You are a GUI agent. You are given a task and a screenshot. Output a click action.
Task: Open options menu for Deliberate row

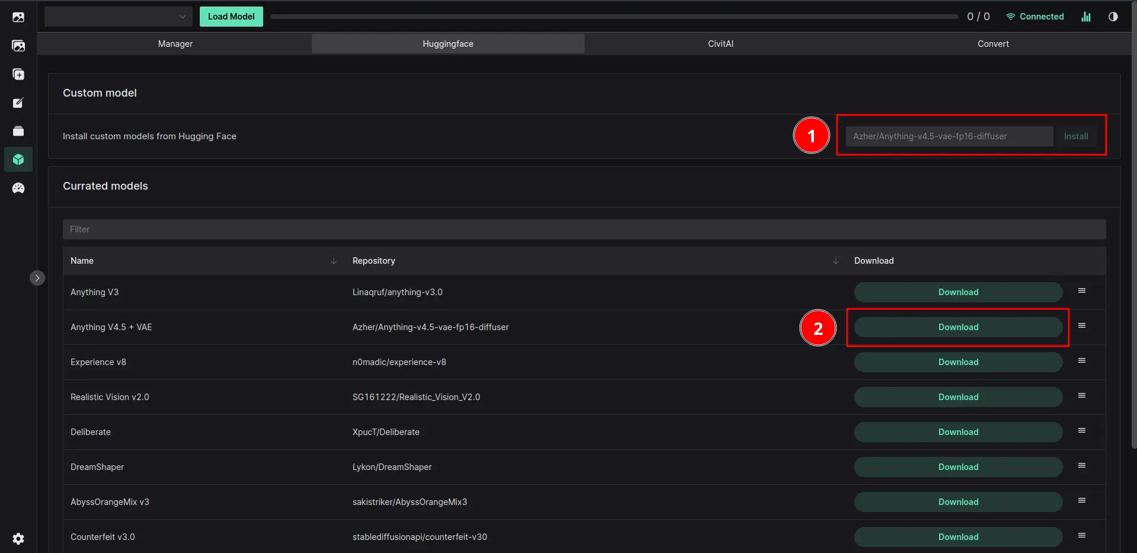click(x=1082, y=430)
